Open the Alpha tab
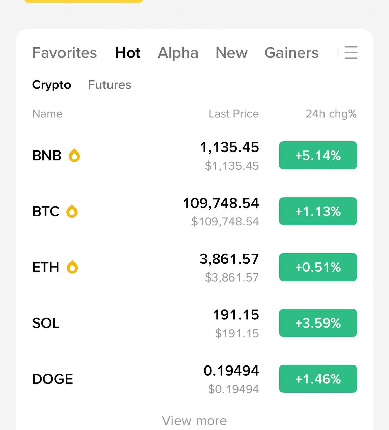This screenshot has width=389, height=430. pyautogui.click(x=178, y=53)
